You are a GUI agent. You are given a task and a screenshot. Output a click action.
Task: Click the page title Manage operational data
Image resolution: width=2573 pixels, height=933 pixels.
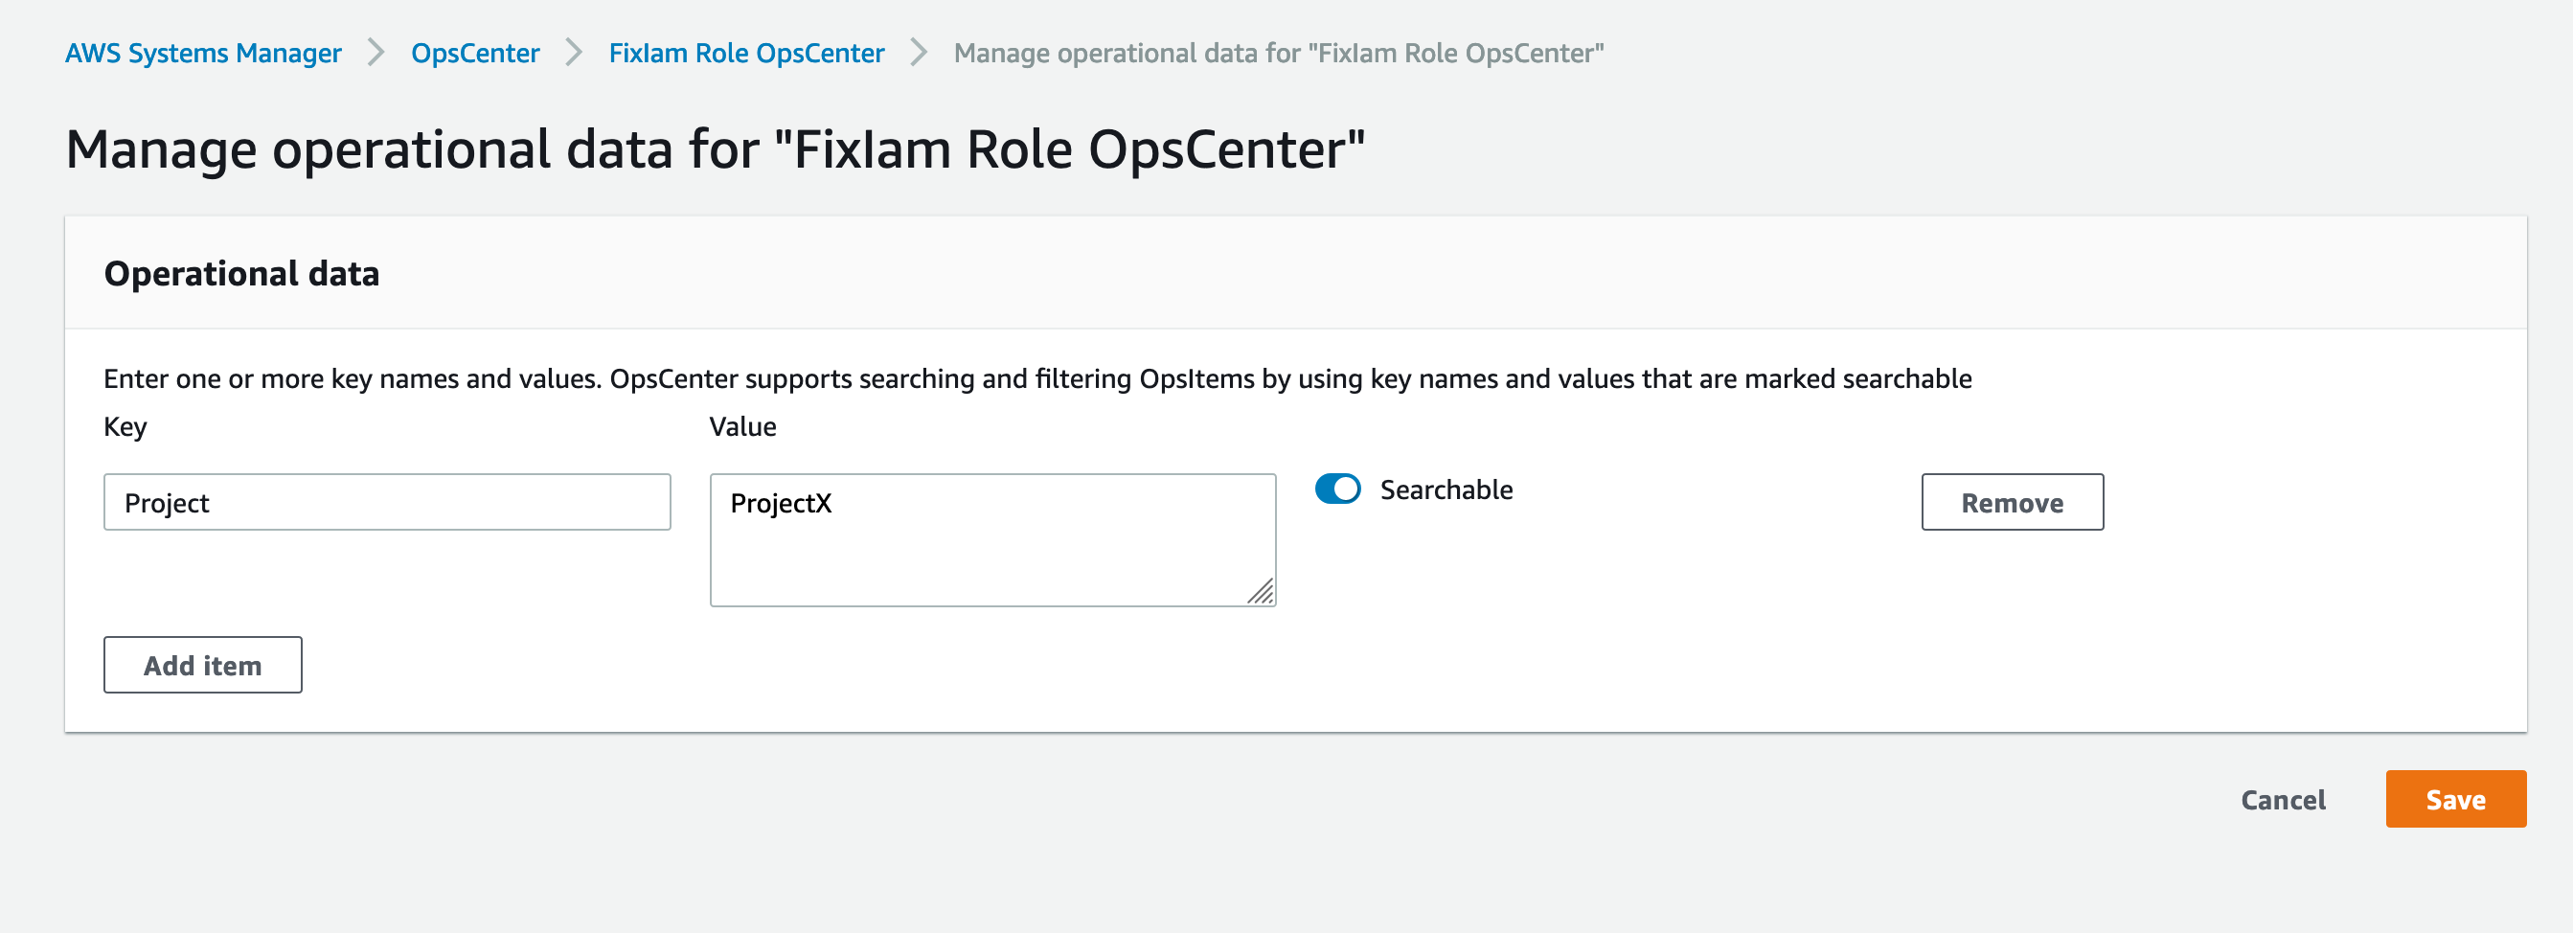click(x=715, y=149)
